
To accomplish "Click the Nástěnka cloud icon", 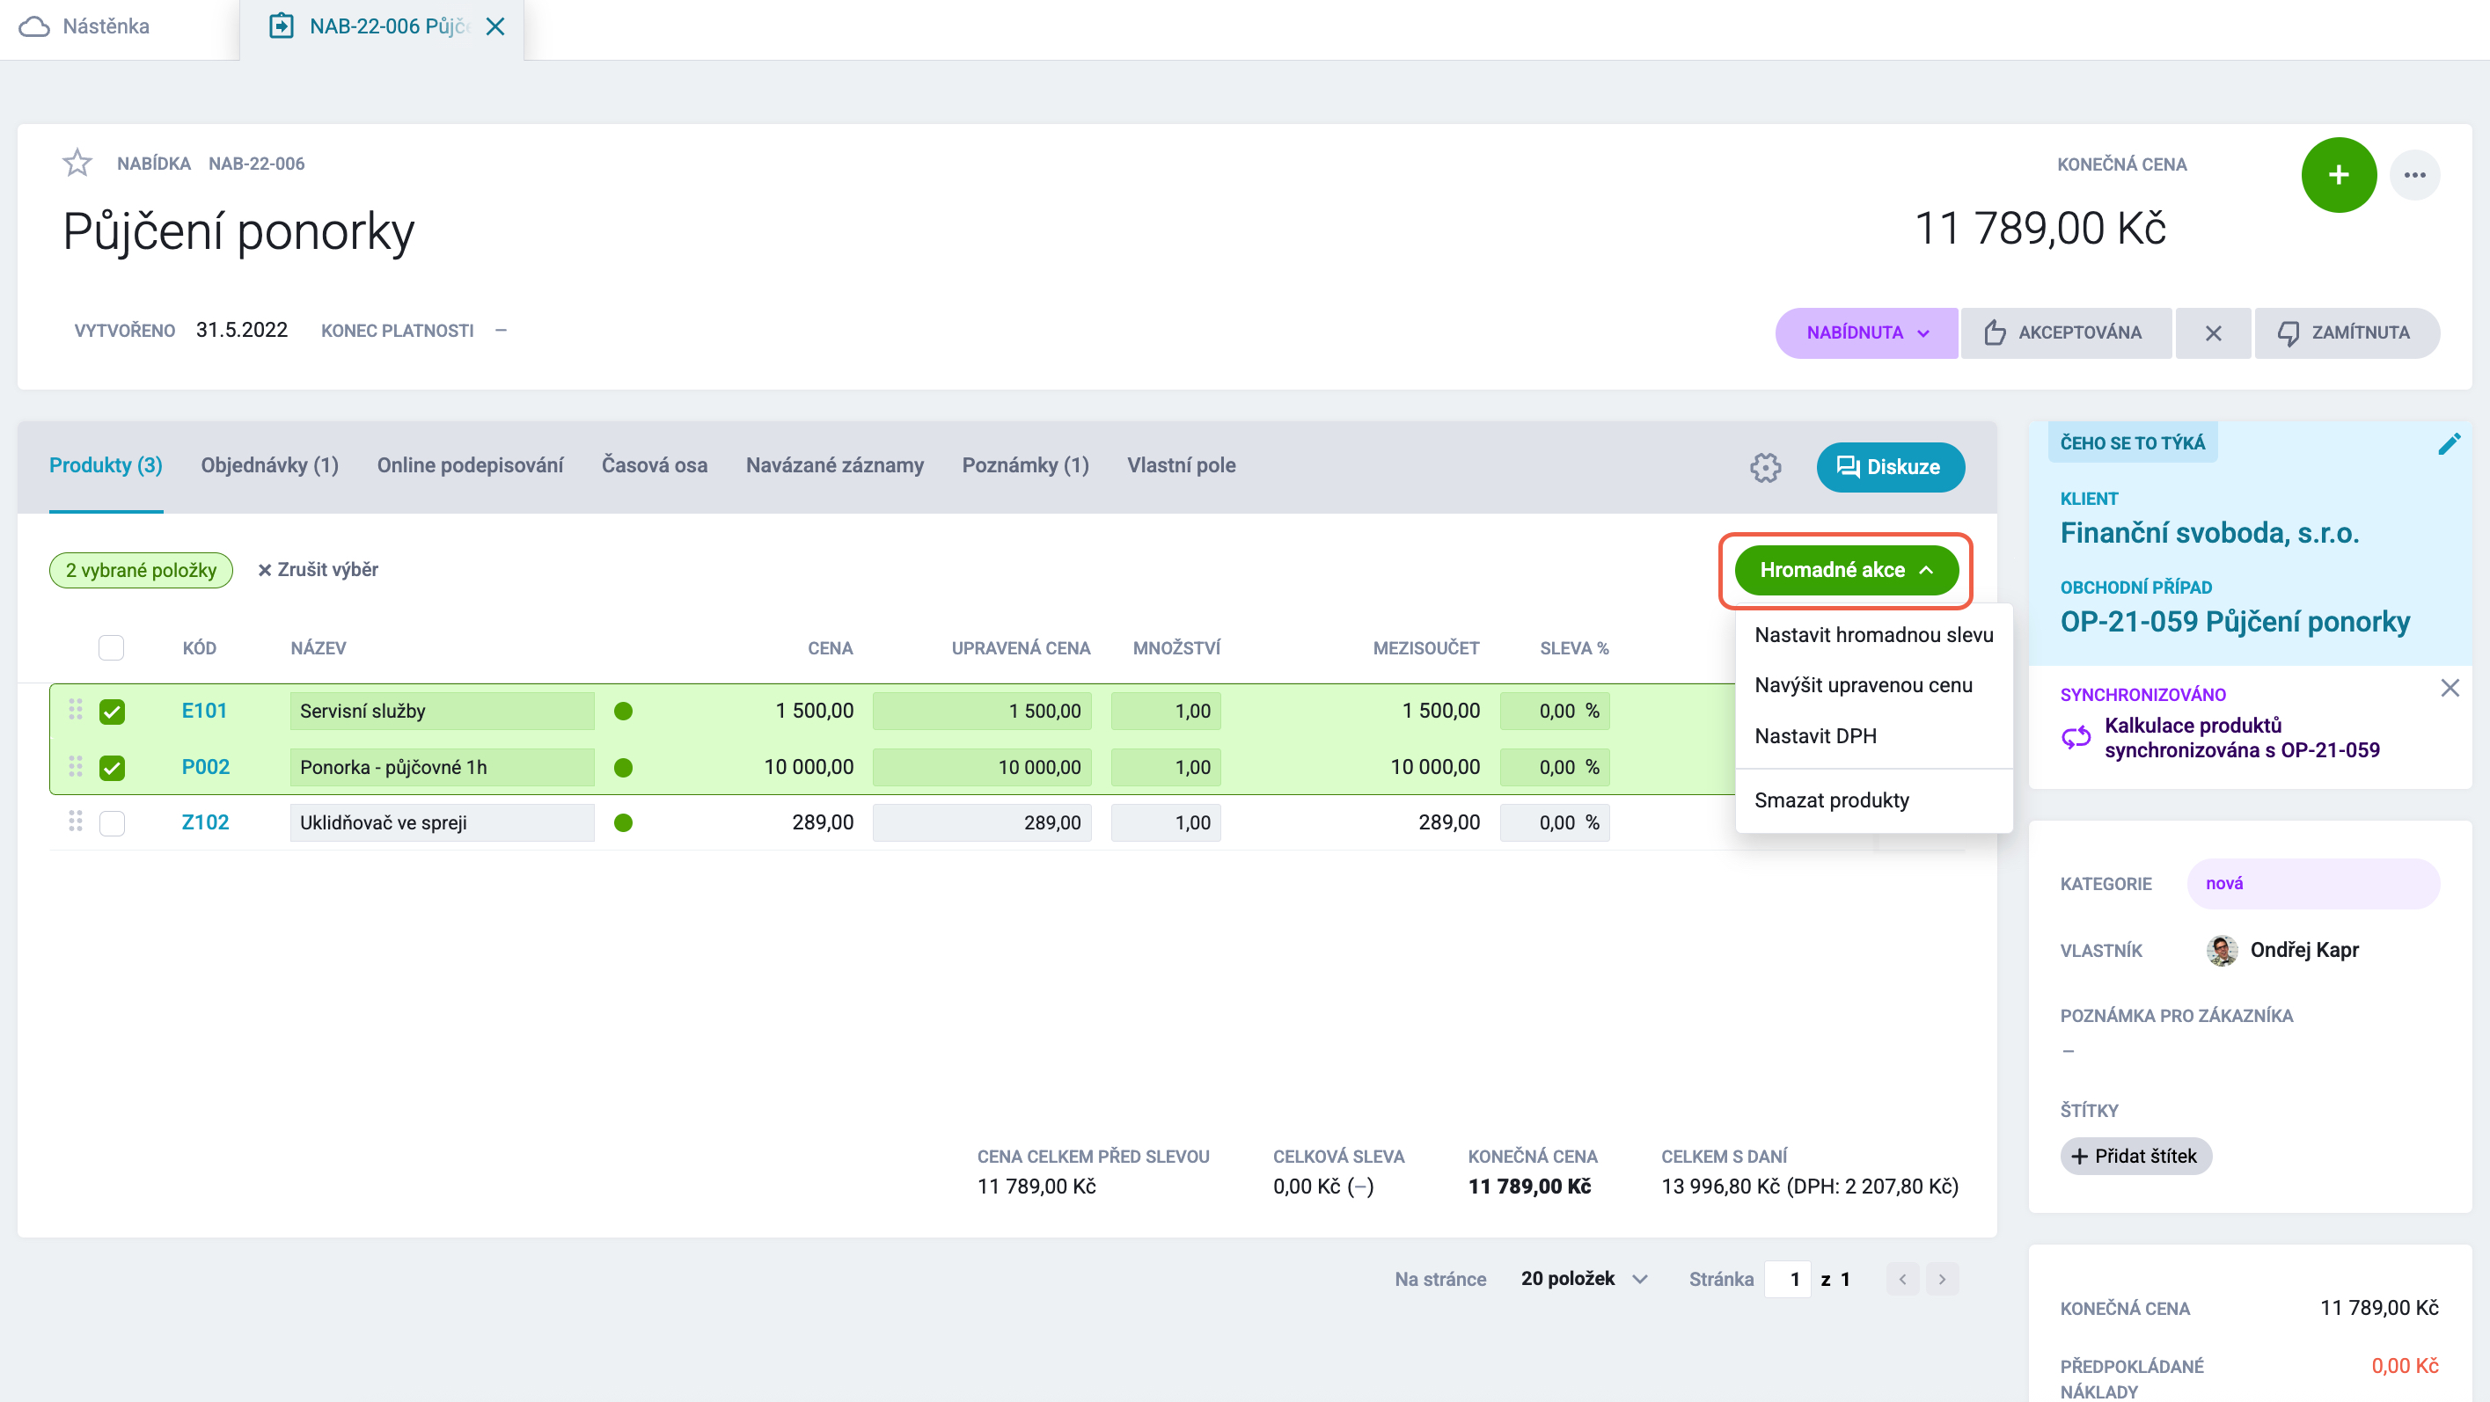I will pyautogui.click(x=35, y=27).
